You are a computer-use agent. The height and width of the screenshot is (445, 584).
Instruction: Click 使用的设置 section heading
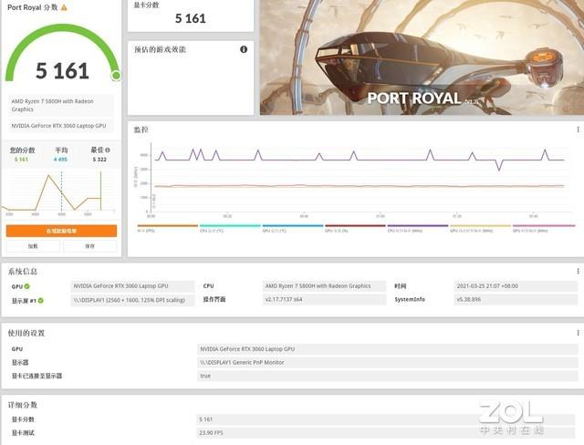(x=26, y=333)
